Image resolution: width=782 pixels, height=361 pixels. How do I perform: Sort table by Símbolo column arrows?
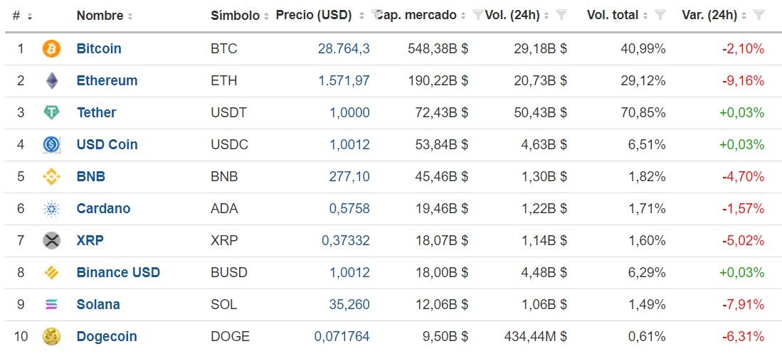[x=266, y=16]
